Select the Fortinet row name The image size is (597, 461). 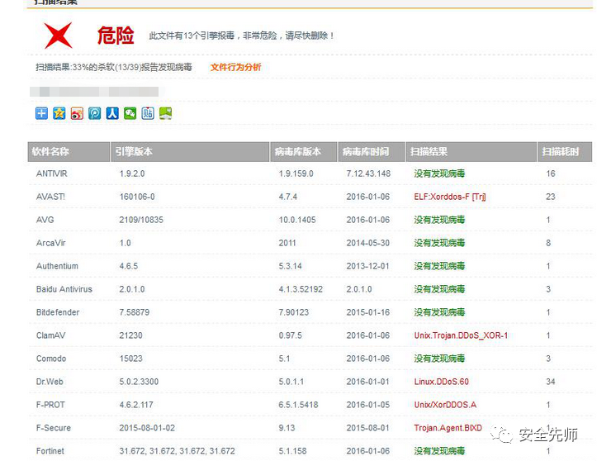coord(50,451)
